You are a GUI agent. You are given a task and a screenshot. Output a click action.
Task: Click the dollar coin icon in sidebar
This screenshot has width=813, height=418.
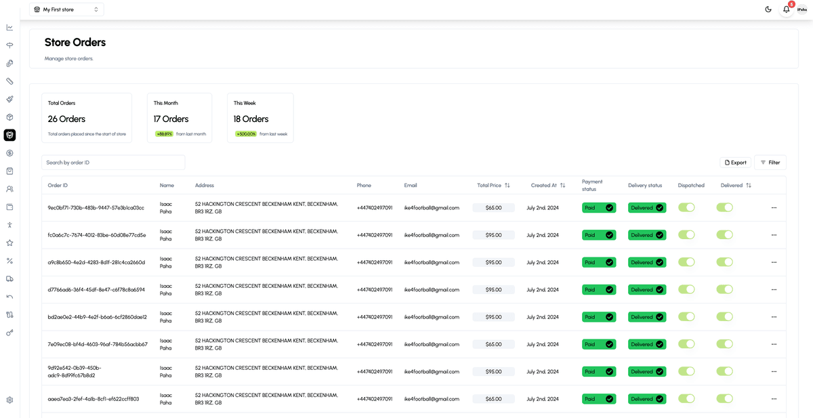[9, 153]
